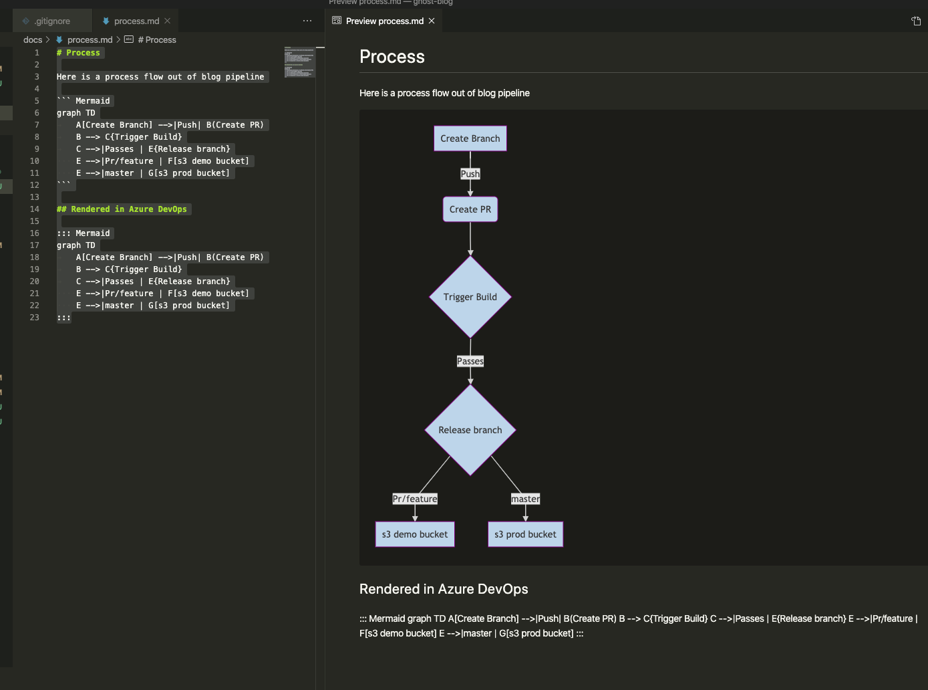Click the preview icon on Preview process.md tab
The image size is (928, 690).
[335, 21]
